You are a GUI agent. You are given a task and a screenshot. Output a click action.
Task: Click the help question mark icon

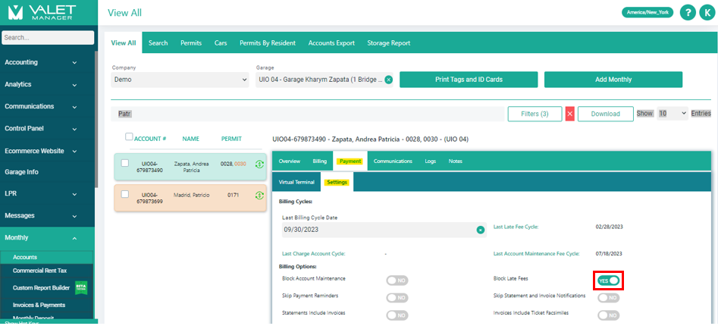pyautogui.click(x=688, y=13)
